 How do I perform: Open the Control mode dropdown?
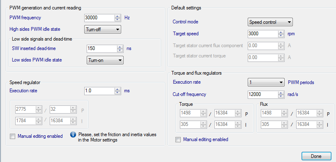[270, 22]
